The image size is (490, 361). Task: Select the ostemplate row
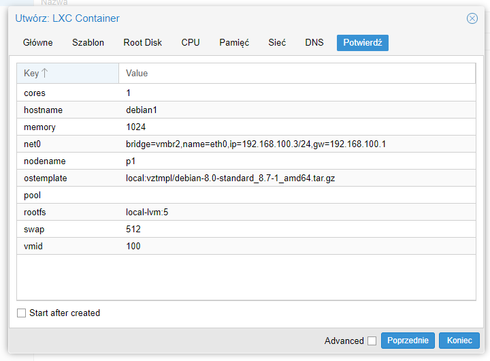point(246,178)
